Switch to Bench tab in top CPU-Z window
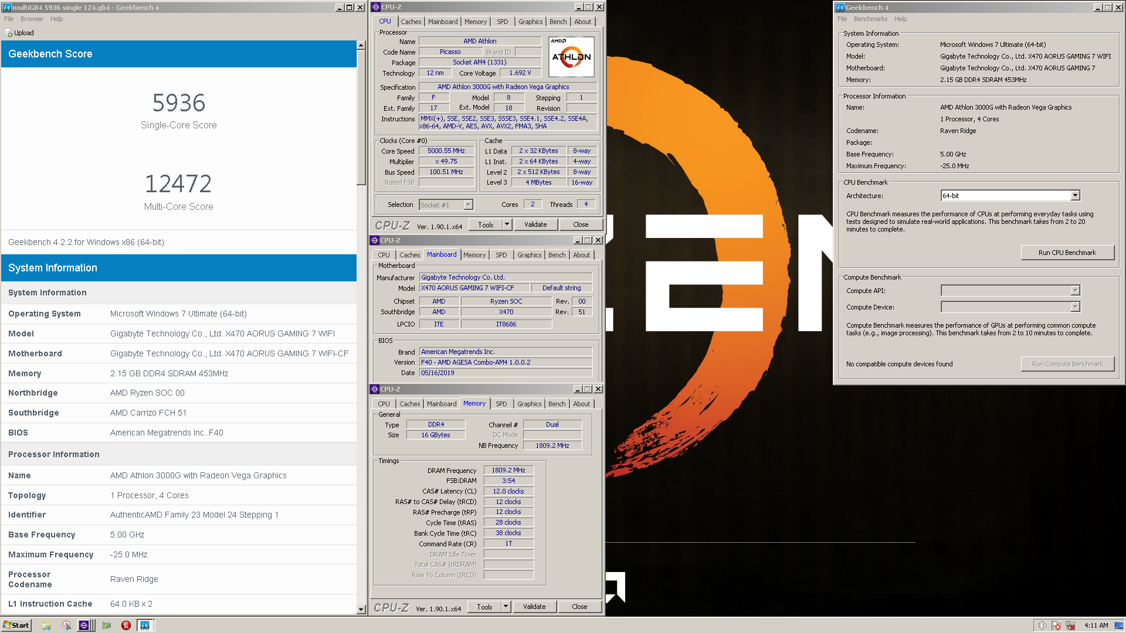Screen dimensions: 1126x633 click(x=558, y=22)
